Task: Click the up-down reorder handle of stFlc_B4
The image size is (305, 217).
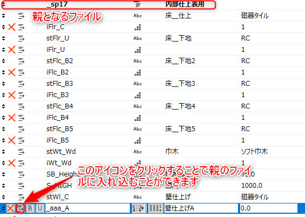Action: point(3,106)
